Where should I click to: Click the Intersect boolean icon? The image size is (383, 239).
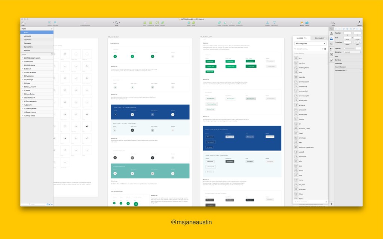pyautogui.click(x=232, y=23)
